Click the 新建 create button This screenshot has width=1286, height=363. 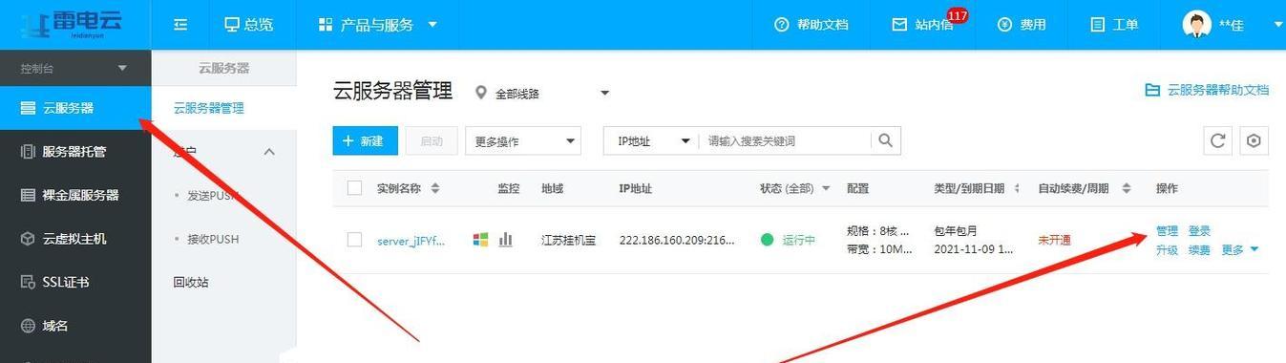click(365, 140)
